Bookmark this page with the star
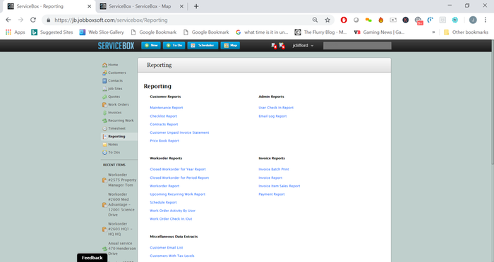The image size is (494, 262). 327,20
